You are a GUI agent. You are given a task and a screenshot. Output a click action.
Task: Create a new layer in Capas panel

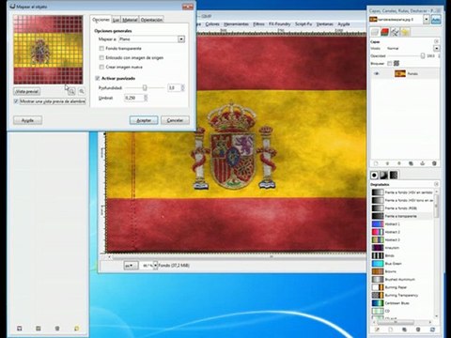(376, 163)
